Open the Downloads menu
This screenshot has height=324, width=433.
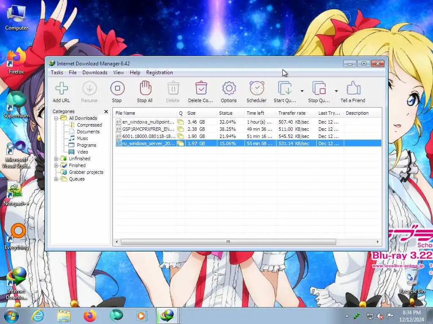tap(95, 73)
